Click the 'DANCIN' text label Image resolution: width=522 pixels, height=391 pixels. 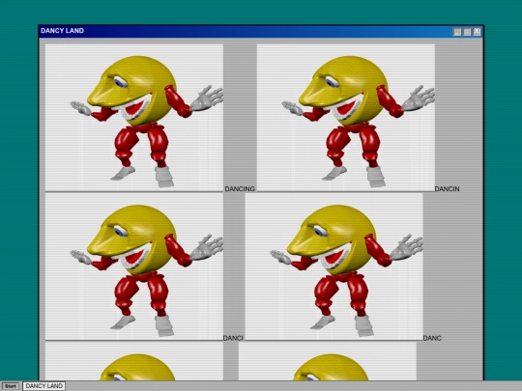447,189
